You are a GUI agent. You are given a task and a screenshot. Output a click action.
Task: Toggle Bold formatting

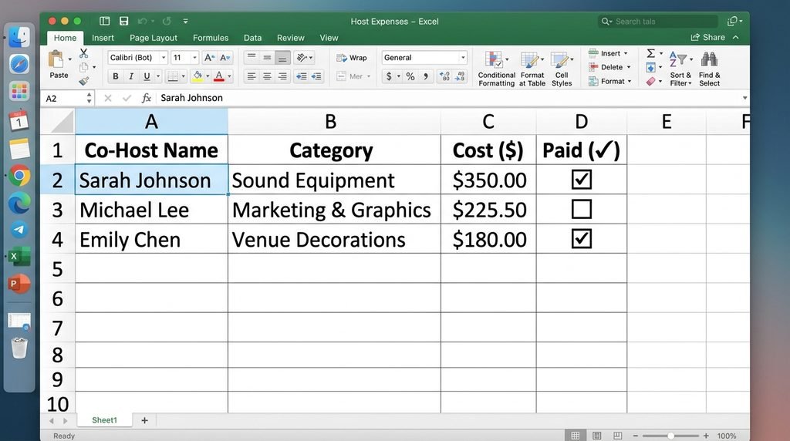point(116,76)
